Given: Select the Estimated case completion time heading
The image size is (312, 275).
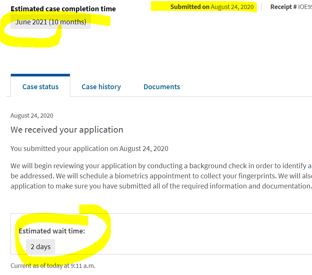Looking at the screenshot, I should 63,9.
